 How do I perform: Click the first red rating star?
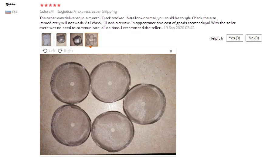click(42, 5)
